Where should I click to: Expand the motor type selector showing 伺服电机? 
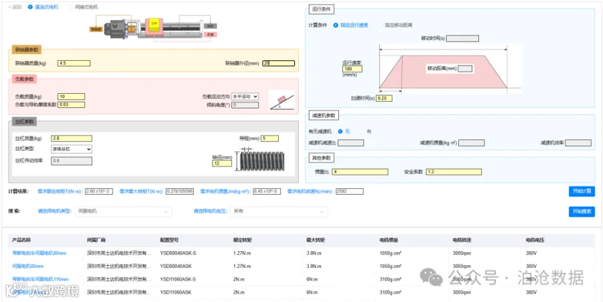(123, 212)
